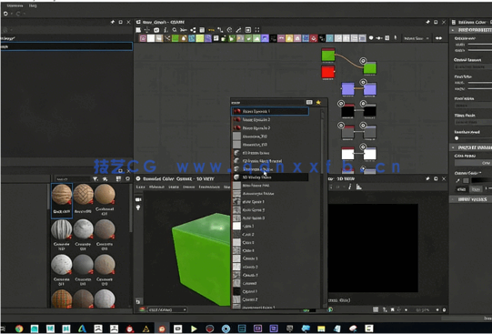
Task: Open the Help menu in the top menu bar
Action: (x=33, y=5)
